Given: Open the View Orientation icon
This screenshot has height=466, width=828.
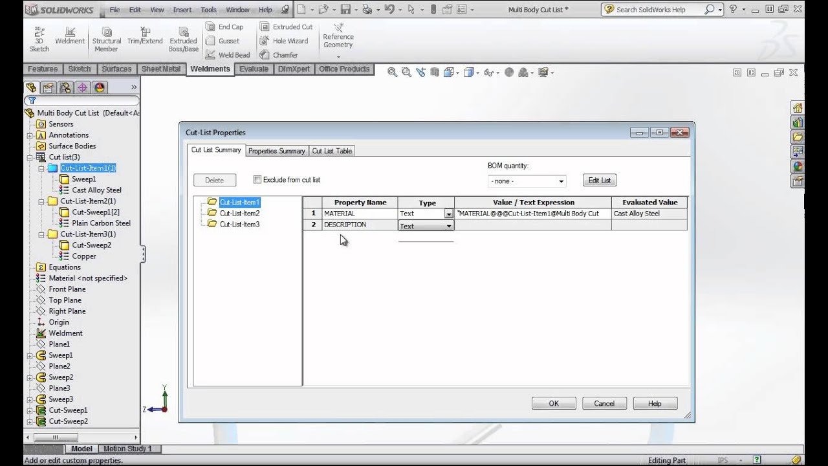Looking at the screenshot, I should (x=449, y=72).
